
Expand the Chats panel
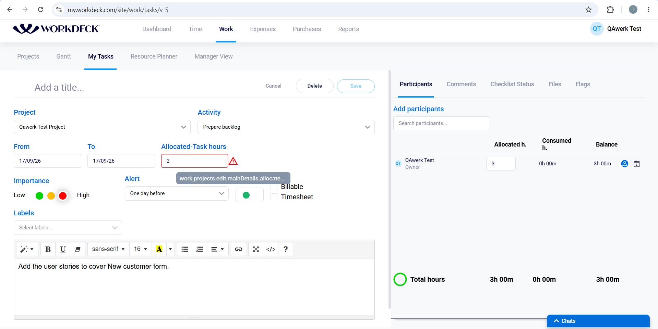(x=598, y=321)
